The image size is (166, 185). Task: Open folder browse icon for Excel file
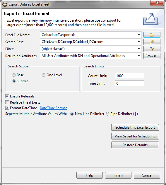pos(152,35)
